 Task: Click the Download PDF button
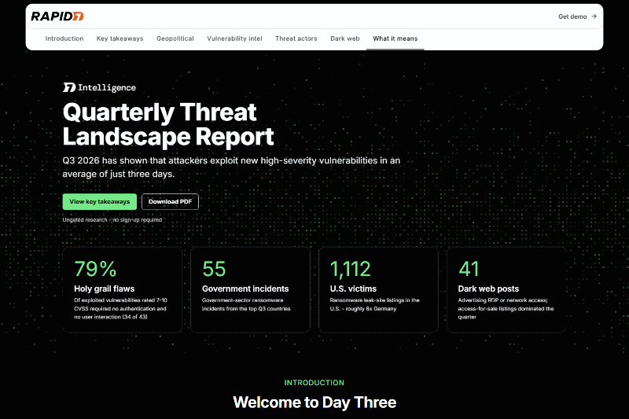click(170, 202)
